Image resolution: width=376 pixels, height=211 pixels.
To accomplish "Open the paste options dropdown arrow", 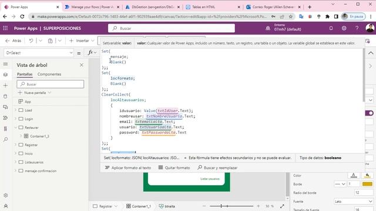I will tap(60, 40).
